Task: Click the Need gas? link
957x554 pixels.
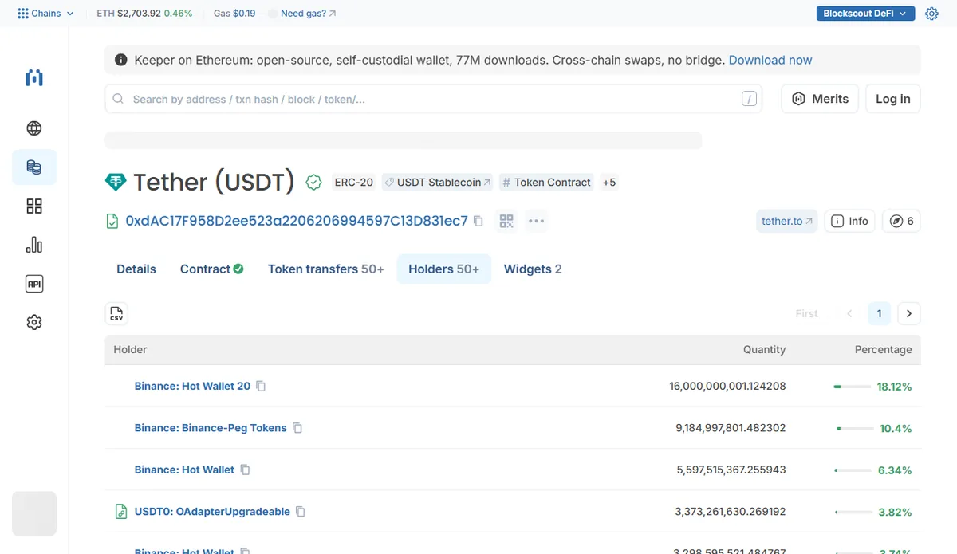Action: (309, 14)
